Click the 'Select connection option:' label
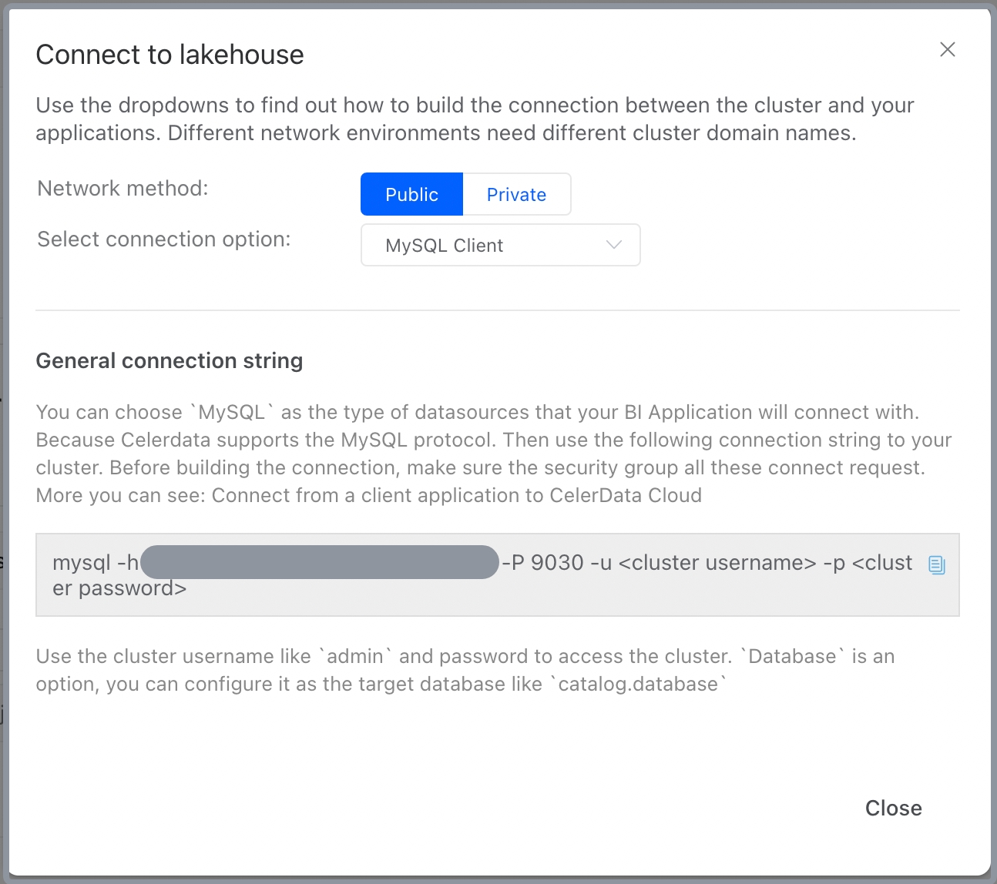The width and height of the screenshot is (997, 884). point(163,239)
